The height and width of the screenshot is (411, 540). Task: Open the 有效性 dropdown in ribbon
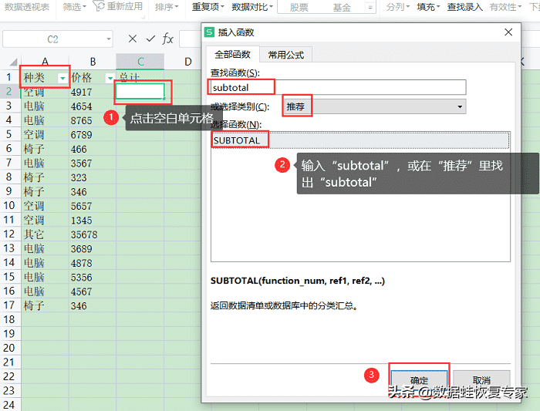tap(505, 6)
